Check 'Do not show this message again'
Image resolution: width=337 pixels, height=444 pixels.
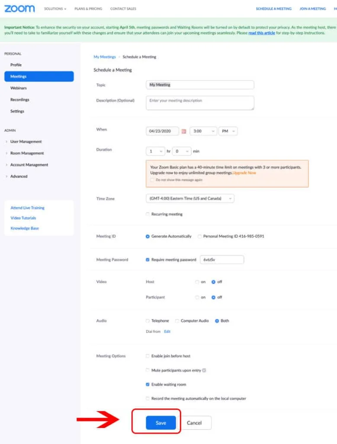tap(152, 180)
